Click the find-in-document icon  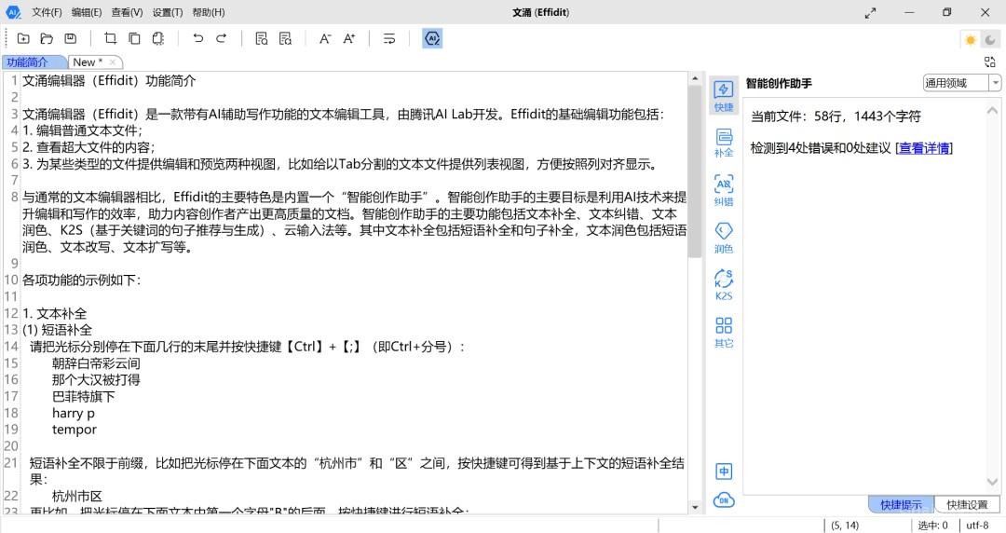261,38
